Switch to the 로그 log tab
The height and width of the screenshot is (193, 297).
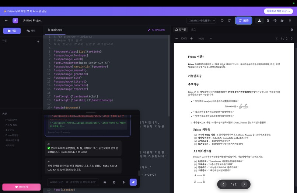[193, 30]
